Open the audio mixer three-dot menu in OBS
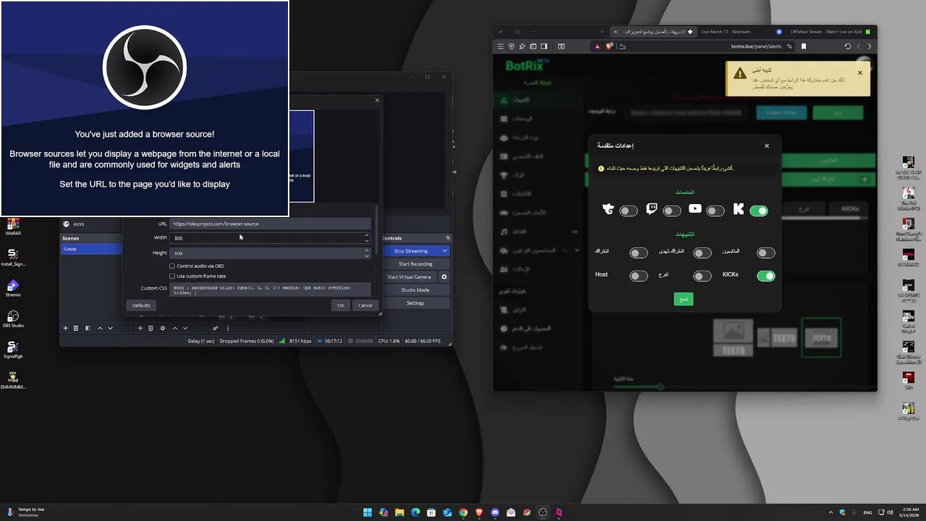 228,328
